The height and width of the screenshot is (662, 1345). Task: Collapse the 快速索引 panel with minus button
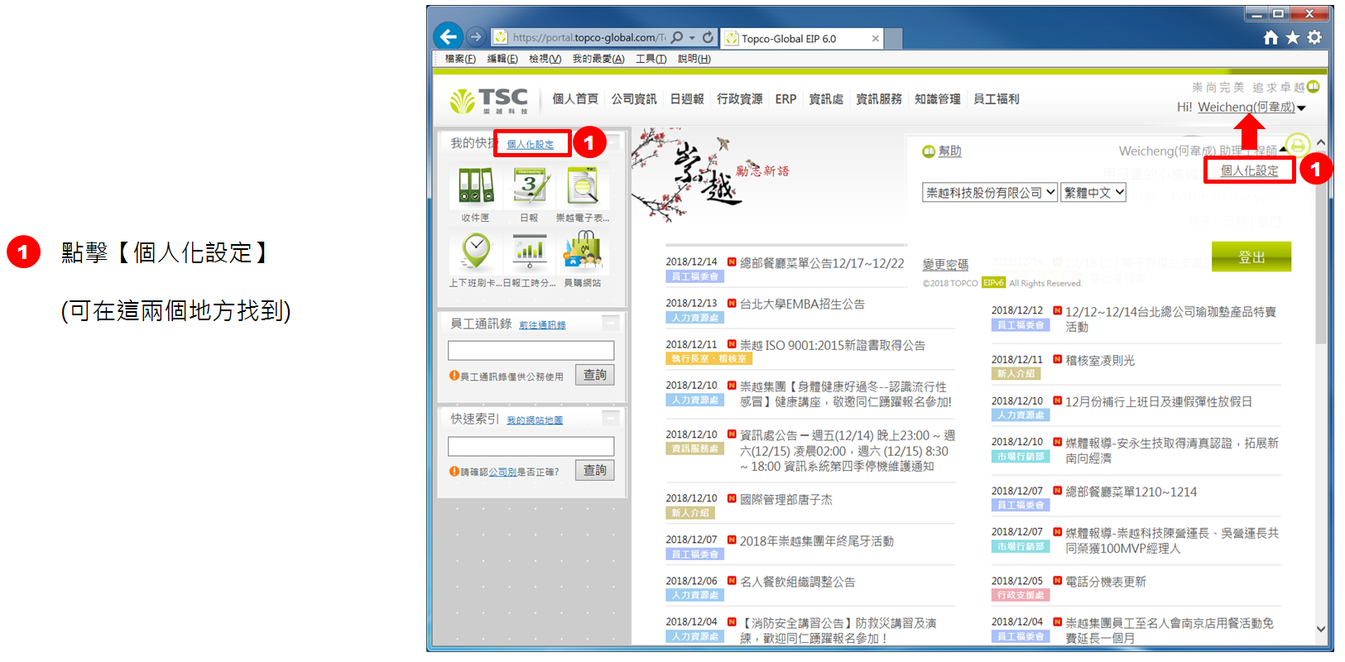point(611,418)
